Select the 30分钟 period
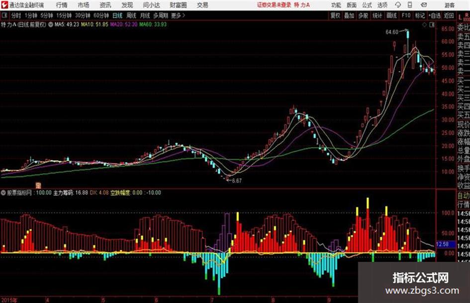 click(83, 15)
